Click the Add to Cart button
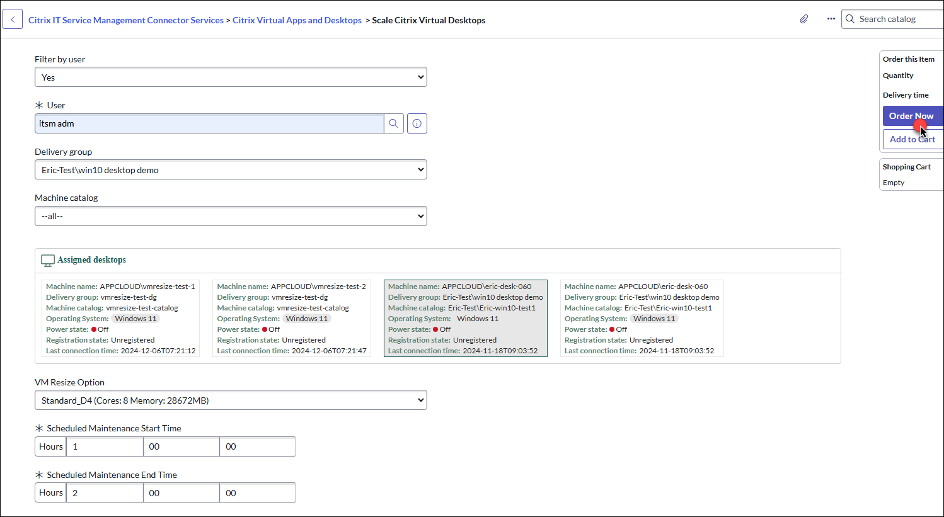 pos(912,139)
